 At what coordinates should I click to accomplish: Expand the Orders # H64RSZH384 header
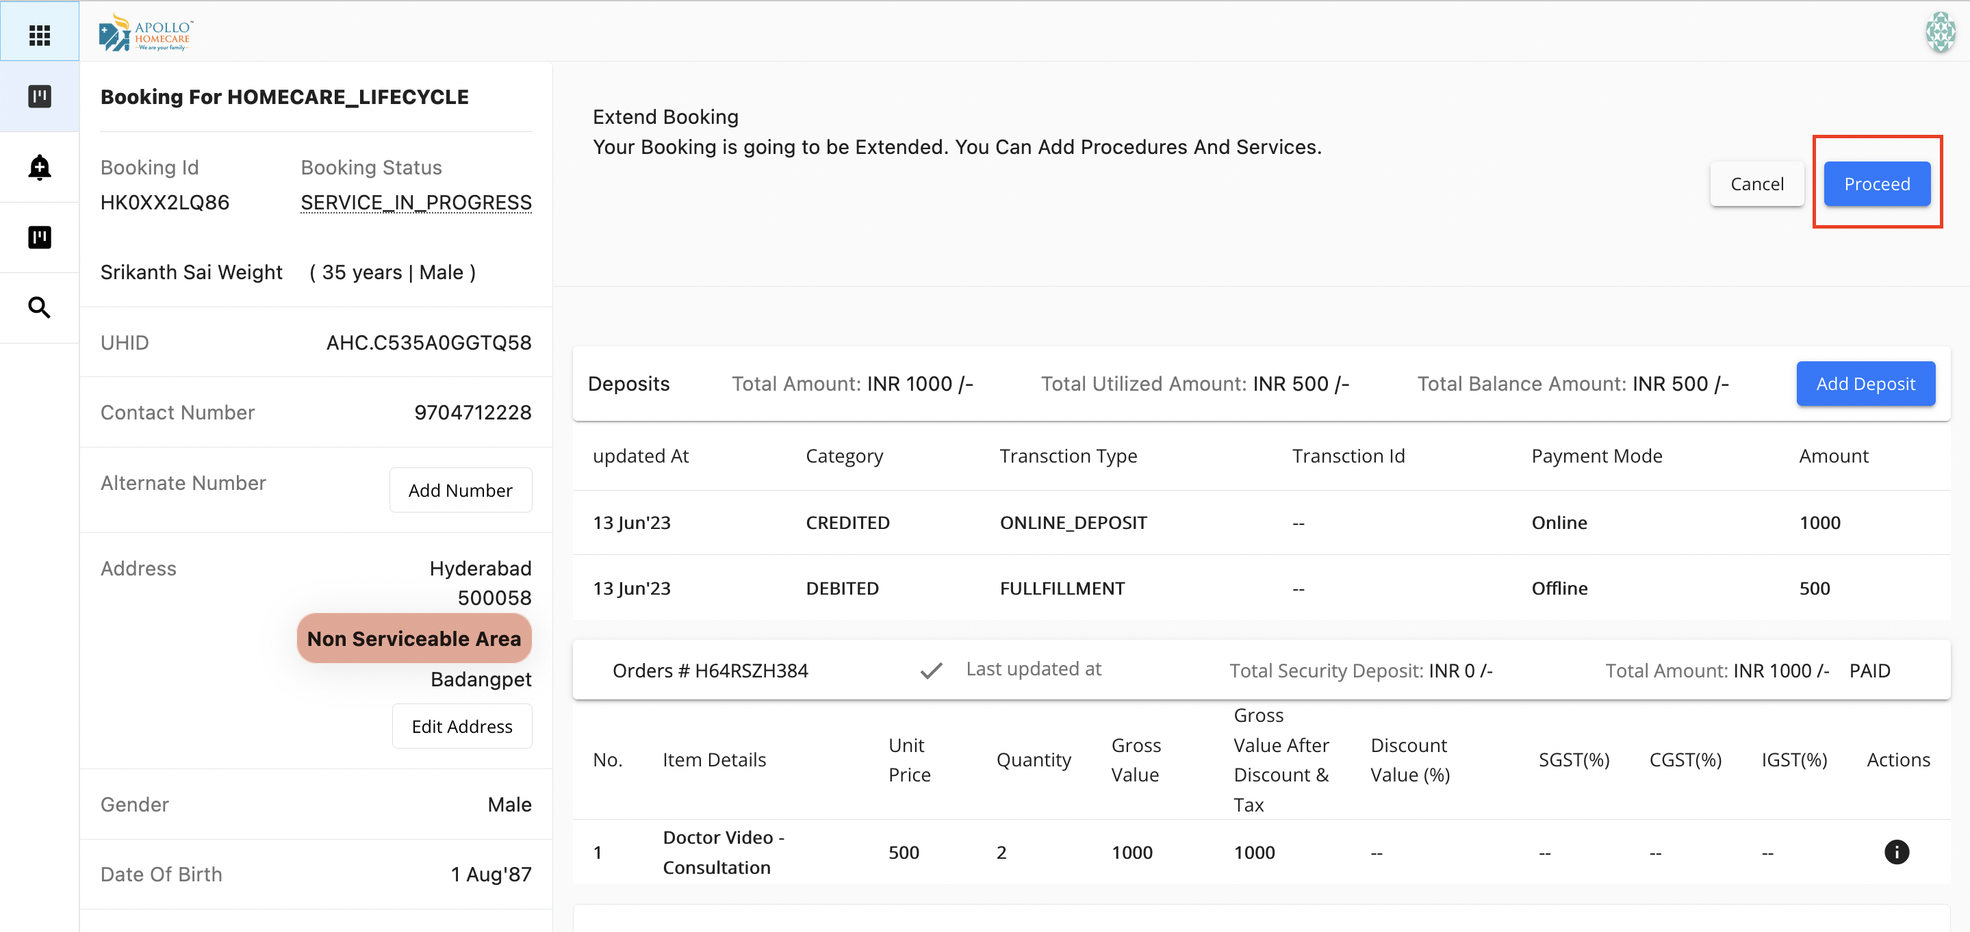(x=710, y=671)
